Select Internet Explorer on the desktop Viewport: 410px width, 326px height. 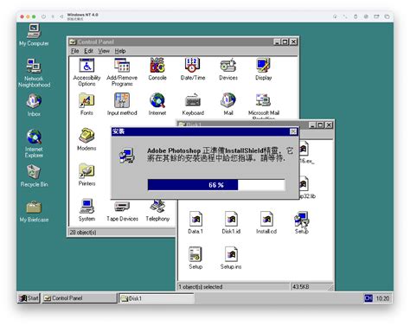tap(34, 144)
